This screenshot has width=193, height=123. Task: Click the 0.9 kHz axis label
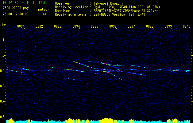click(2, 71)
